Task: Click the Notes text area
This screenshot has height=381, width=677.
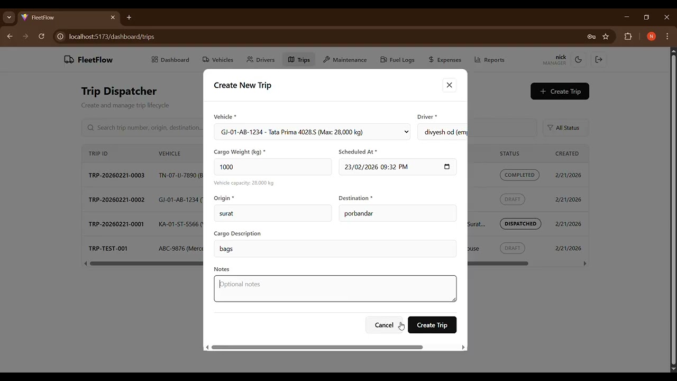Action: click(x=335, y=288)
